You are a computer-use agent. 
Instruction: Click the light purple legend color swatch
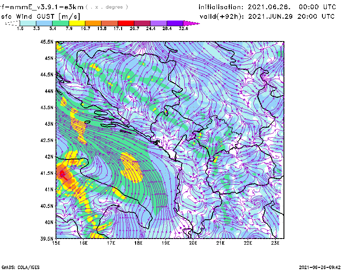coord(158,23)
